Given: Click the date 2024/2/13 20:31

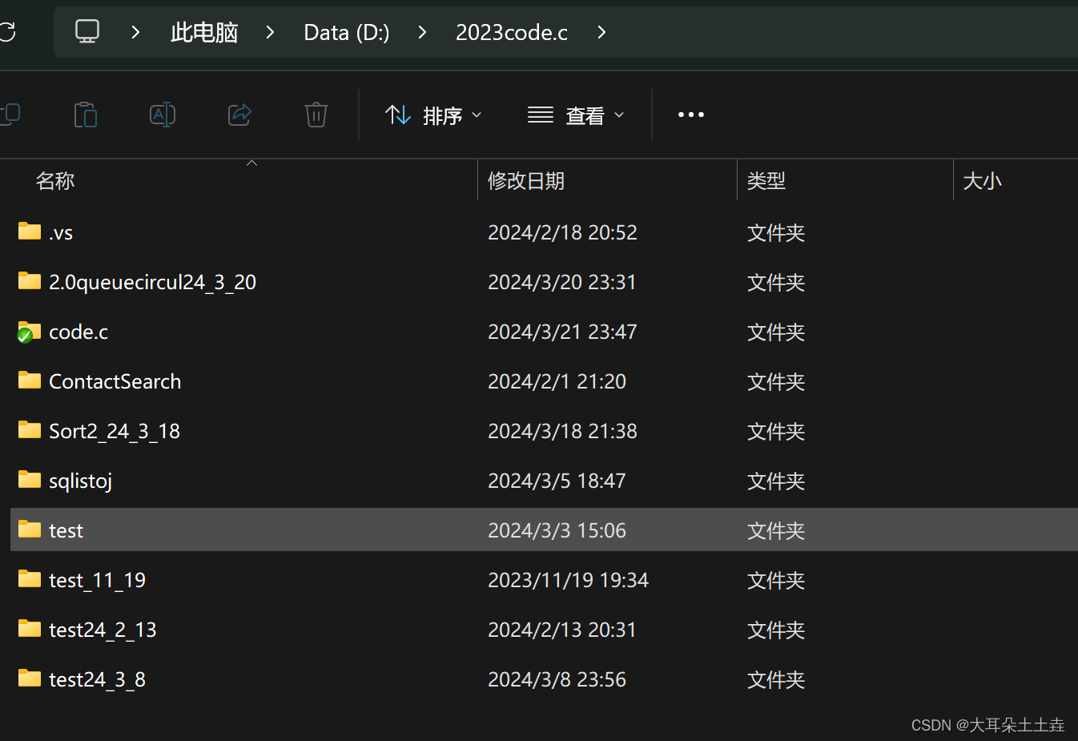Looking at the screenshot, I should coord(562,630).
